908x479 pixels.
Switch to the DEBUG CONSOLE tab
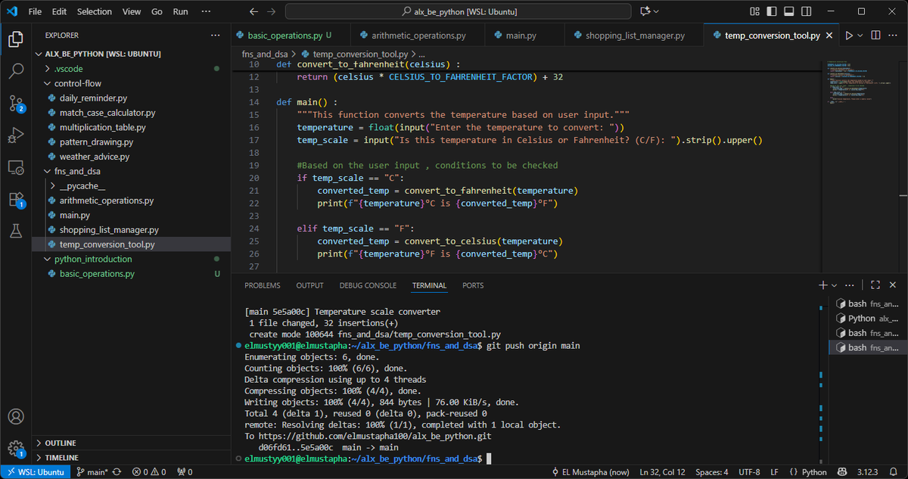(x=368, y=285)
